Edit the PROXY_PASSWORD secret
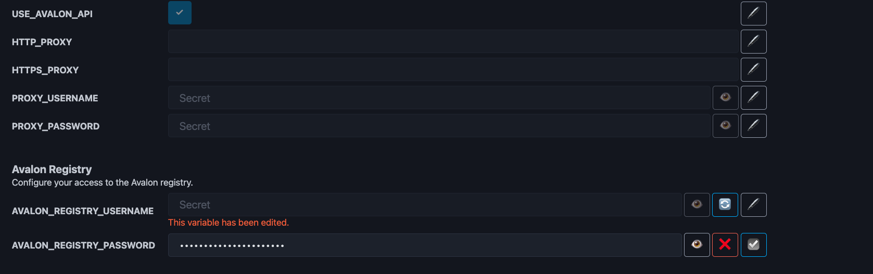Image resolution: width=873 pixels, height=274 pixels. (753, 126)
